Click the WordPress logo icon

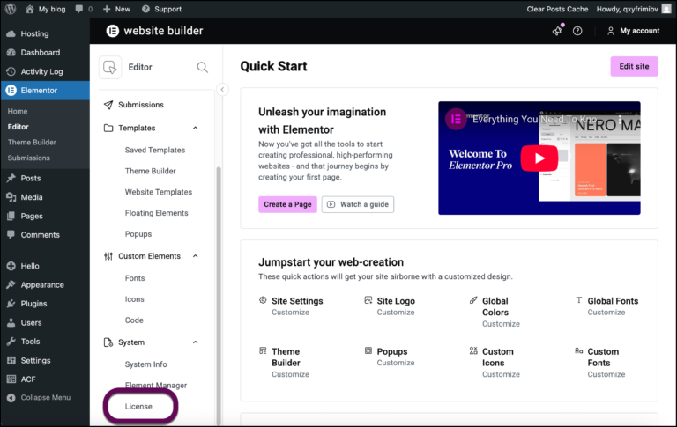(x=11, y=9)
